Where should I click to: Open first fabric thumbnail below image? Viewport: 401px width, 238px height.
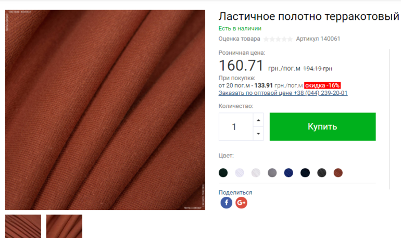[x=23, y=226]
